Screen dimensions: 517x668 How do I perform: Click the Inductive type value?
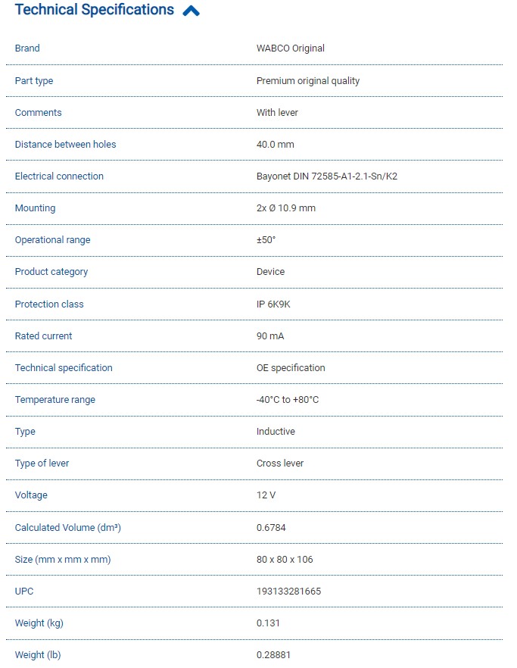(x=276, y=432)
